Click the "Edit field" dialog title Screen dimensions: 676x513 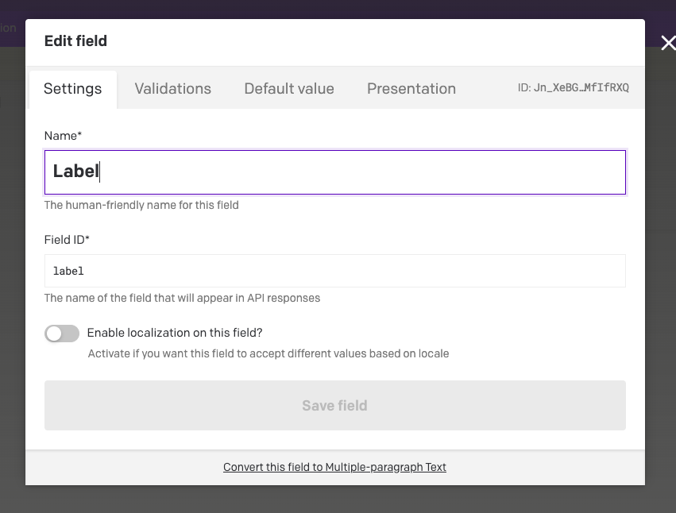tap(75, 41)
